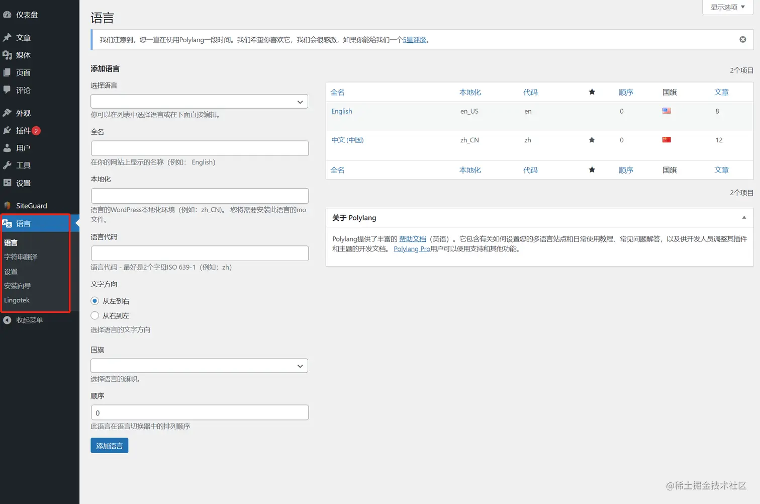Open 仪表盘 menu item

(x=27, y=15)
